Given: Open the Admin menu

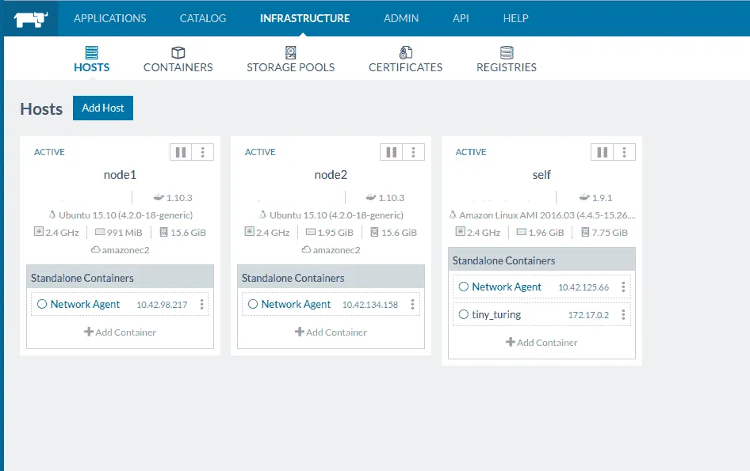Looking at the screenshot, I should pyautogui.click(x=400, y=18).
